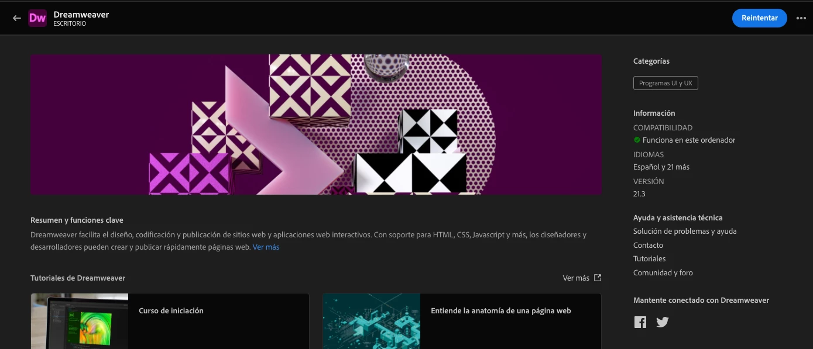The width and height of the screenshot is (813, 349).
Task: Click the VERSIÓN label
Action: pyautogui.click(x=649, y=181)
